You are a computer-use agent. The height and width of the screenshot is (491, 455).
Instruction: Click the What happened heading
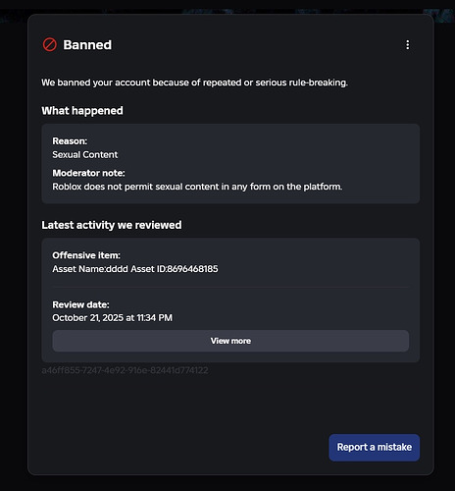(x=82, y=111)
